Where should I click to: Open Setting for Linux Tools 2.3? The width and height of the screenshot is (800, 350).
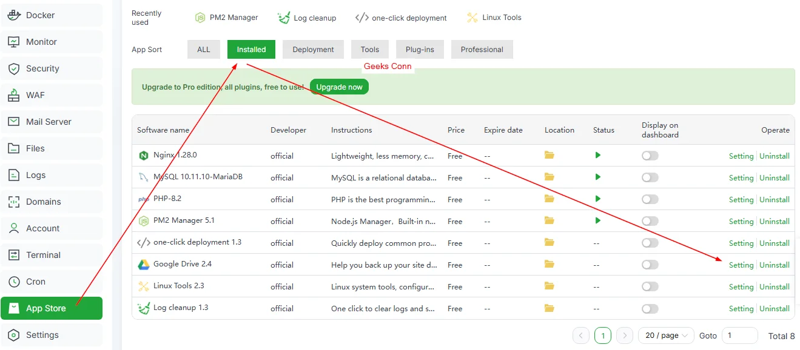tap(741, 286)
